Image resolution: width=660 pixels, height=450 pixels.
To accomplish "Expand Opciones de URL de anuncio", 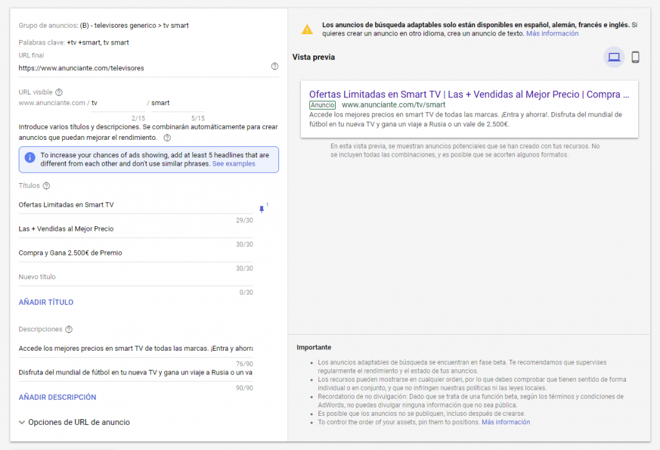I will [x=75, y=422].
